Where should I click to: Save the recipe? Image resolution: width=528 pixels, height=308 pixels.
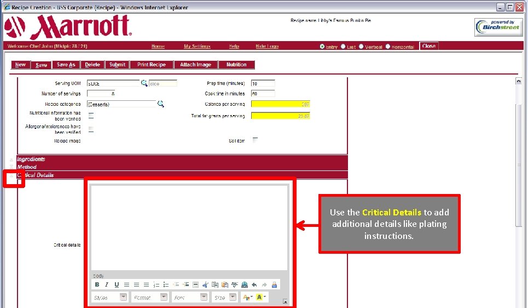[x=41, y=65]
